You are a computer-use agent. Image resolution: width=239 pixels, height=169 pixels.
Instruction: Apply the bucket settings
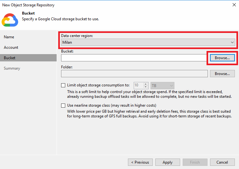point(167,162)
